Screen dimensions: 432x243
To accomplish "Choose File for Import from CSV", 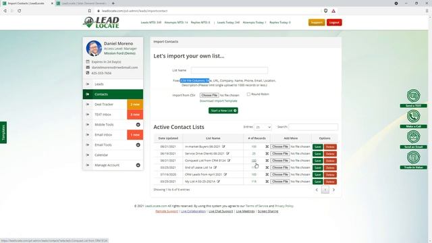I will pyautogui.click(x=209, y=95).
